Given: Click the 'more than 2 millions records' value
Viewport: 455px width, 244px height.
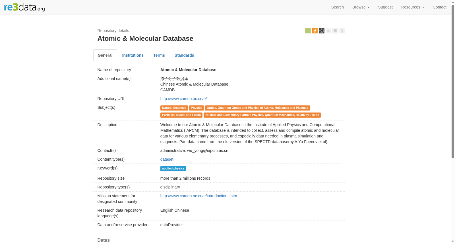Looking at the screenshot, I should pos(185,178).
